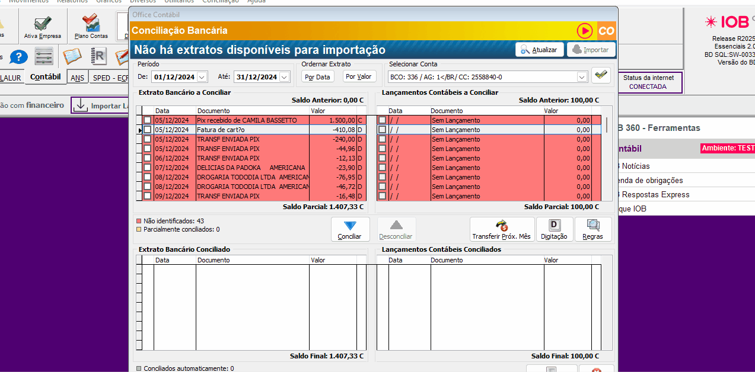Click the blue help question mark icon
This screenshot has width=755, height=372.
click(20, 57)
